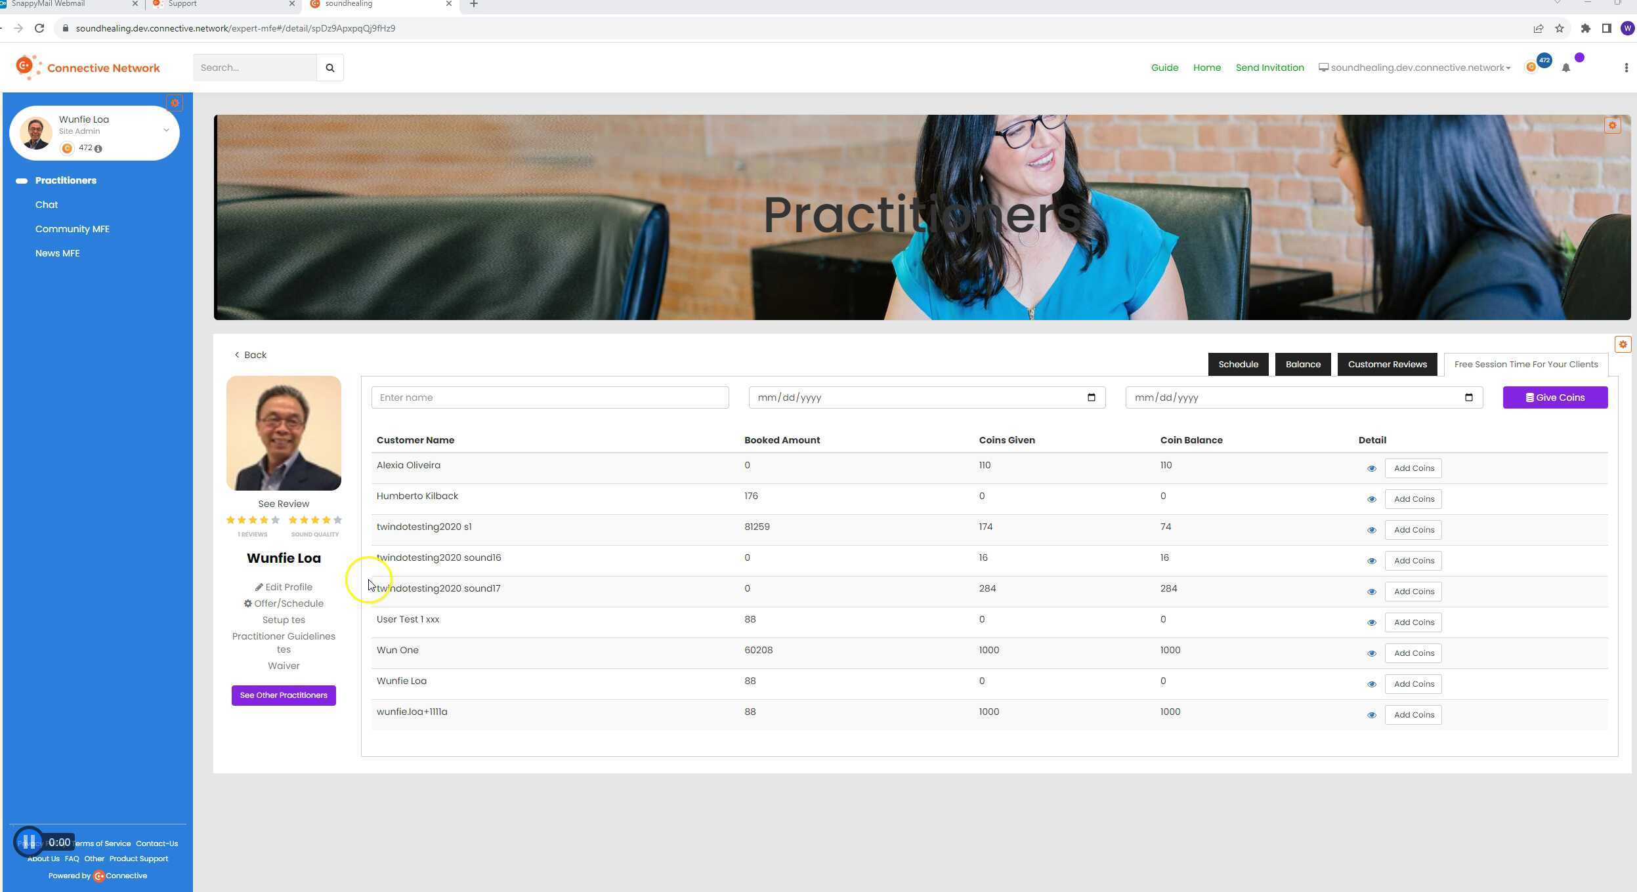Click eye icon for Humberto Kilback row
1637x892 pixels.
coord(1371,499)
